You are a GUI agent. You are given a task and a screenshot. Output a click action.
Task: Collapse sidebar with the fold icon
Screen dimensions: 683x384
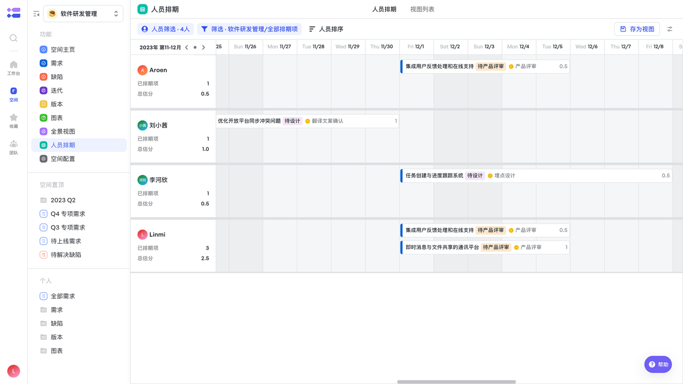coord(36,14)
